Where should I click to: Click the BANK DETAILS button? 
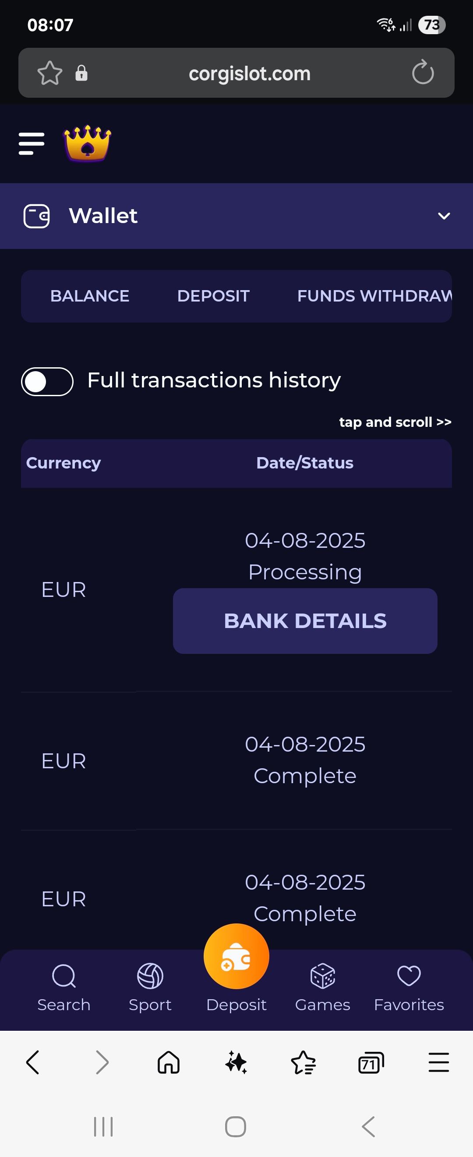(x=305, y=621)
